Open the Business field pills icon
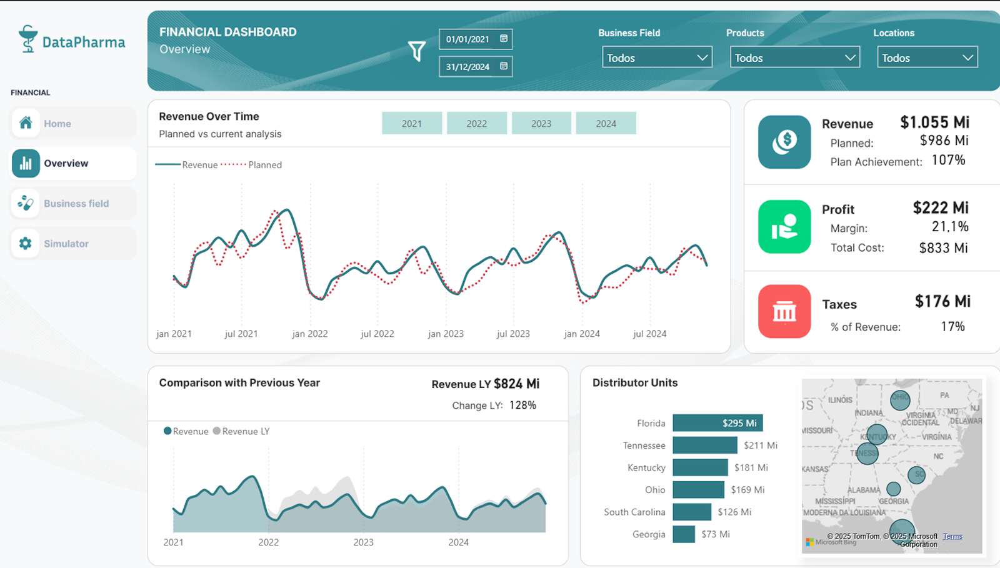This screenshot has height=568, width=1000. pos(25,203)
